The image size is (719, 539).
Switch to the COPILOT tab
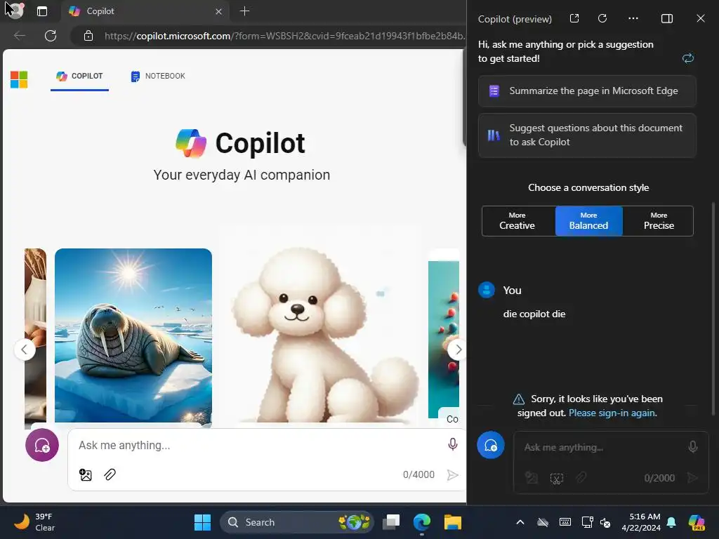[80, 76]
